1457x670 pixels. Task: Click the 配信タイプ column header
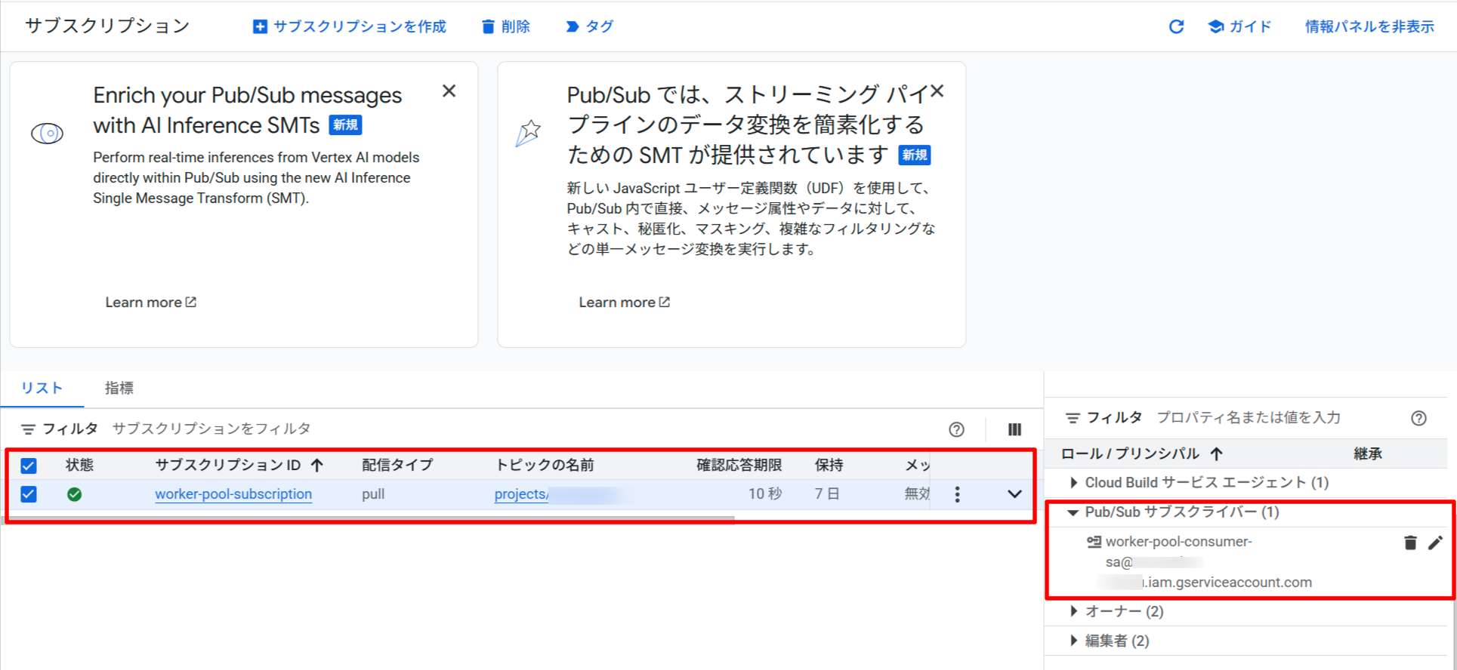tap(397, 465)
